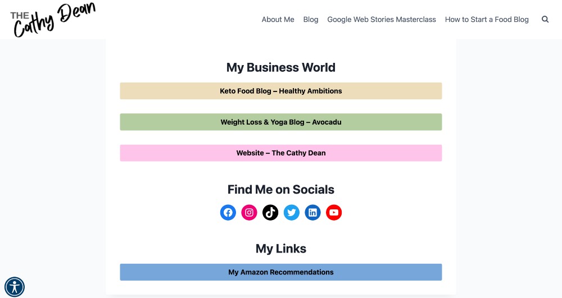Click the search magnifier icon
This screenshot has width=562, height=298.
coord(545,19)
